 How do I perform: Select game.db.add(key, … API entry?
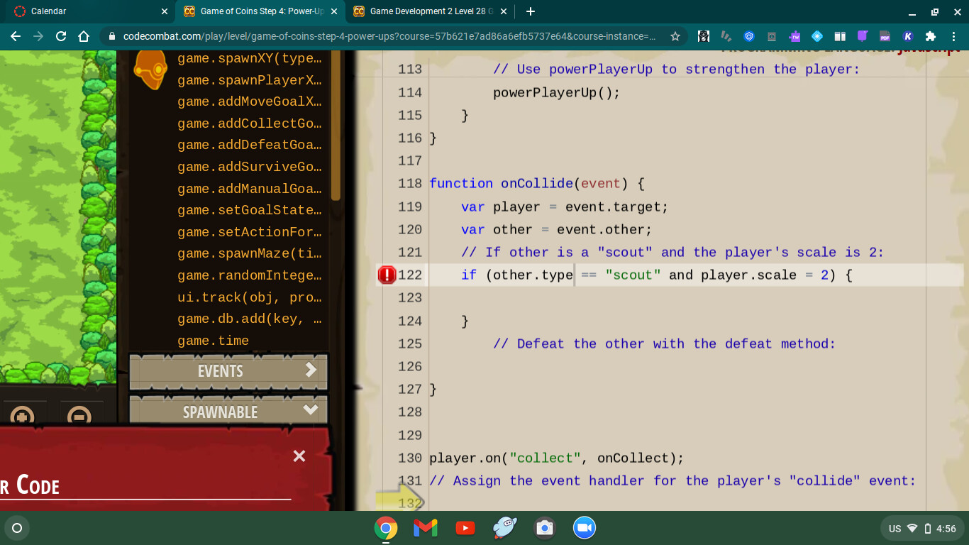coord(250,319)
